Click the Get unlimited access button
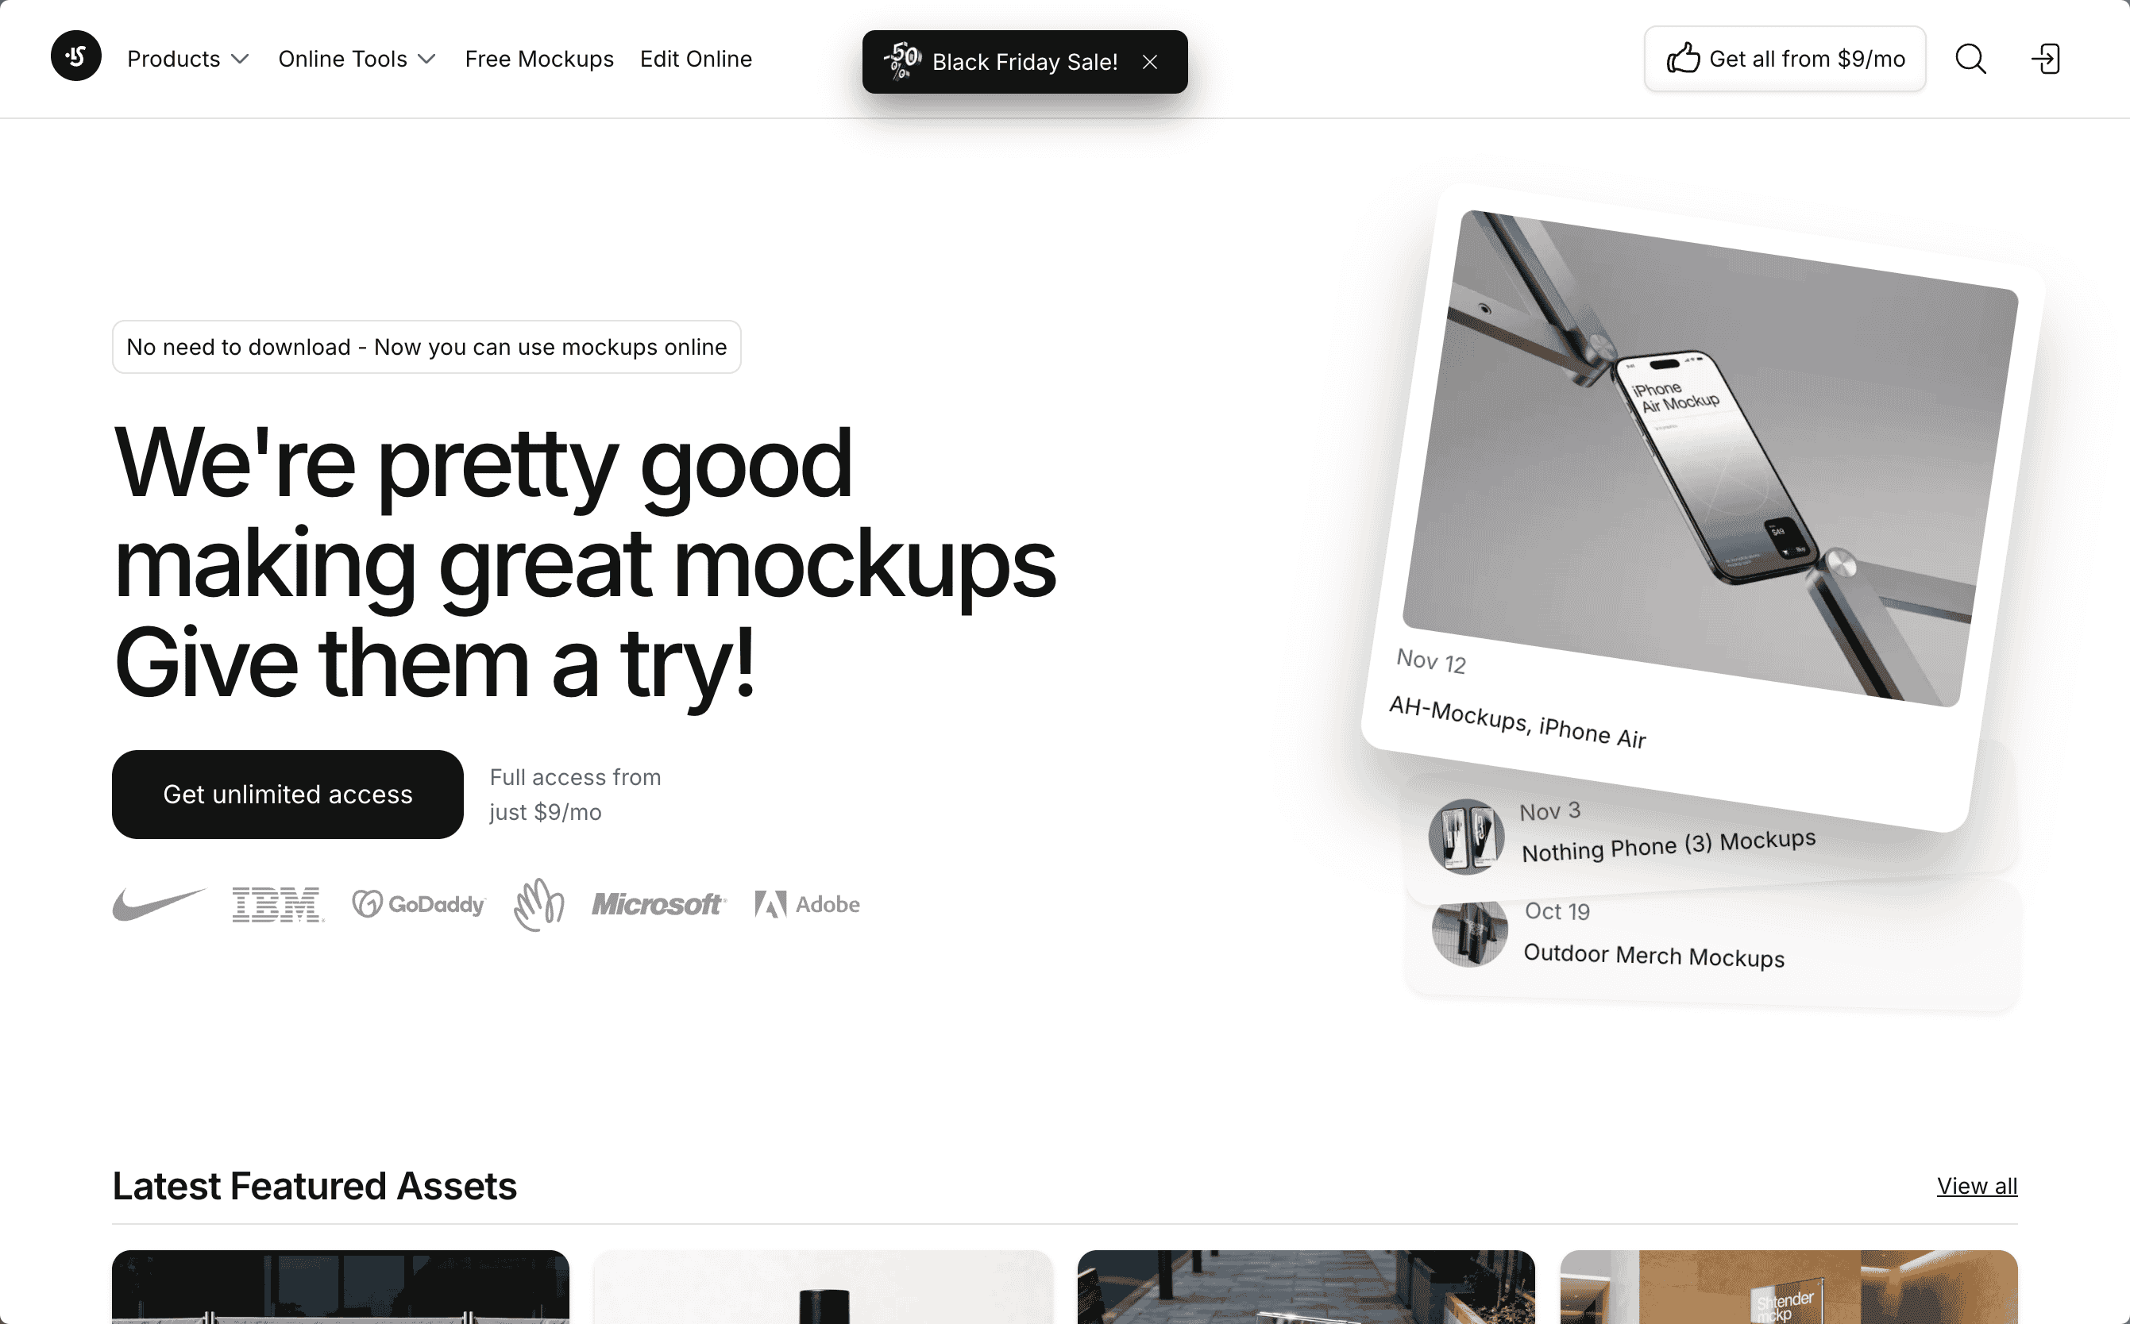 [x=287, y=795]
